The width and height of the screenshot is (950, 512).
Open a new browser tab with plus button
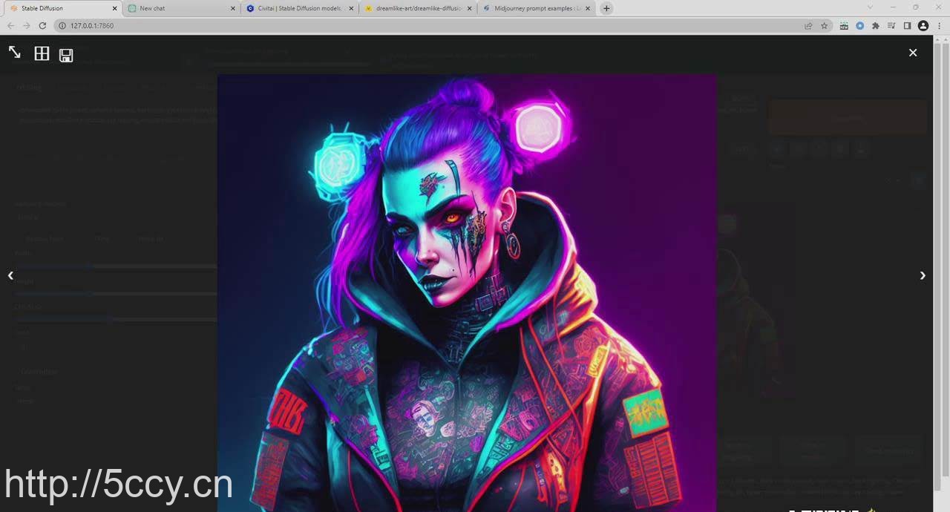click(606, 8)
